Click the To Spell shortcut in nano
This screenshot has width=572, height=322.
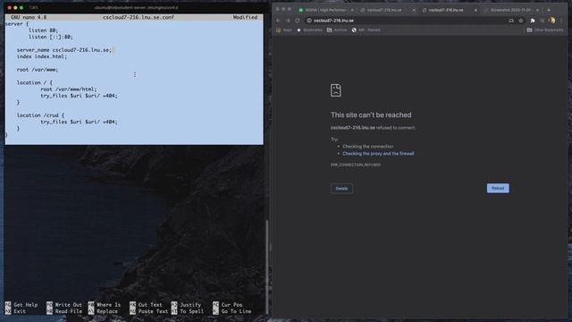[x=188, y=311]
